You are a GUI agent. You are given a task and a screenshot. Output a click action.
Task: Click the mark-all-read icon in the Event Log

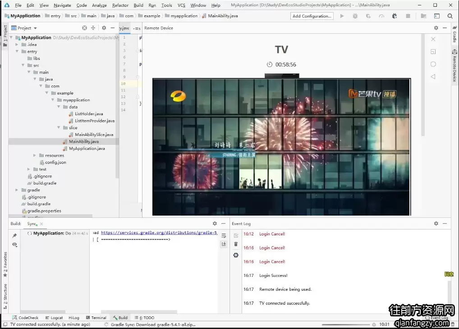tap(236, 235)
